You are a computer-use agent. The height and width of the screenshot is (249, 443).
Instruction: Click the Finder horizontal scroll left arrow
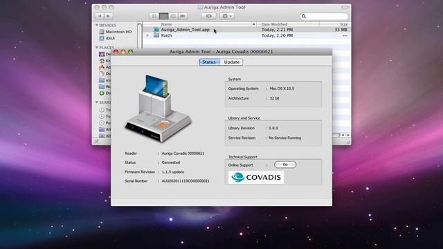click(x=343, y=136)
